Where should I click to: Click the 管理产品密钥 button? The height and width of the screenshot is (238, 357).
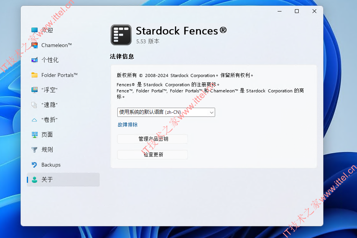coord(152,139)
